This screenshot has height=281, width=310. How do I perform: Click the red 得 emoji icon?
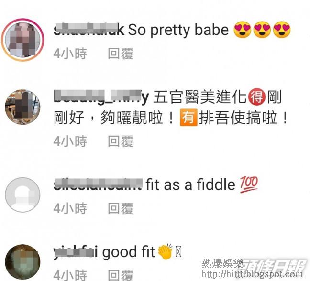tap(256, 97)
